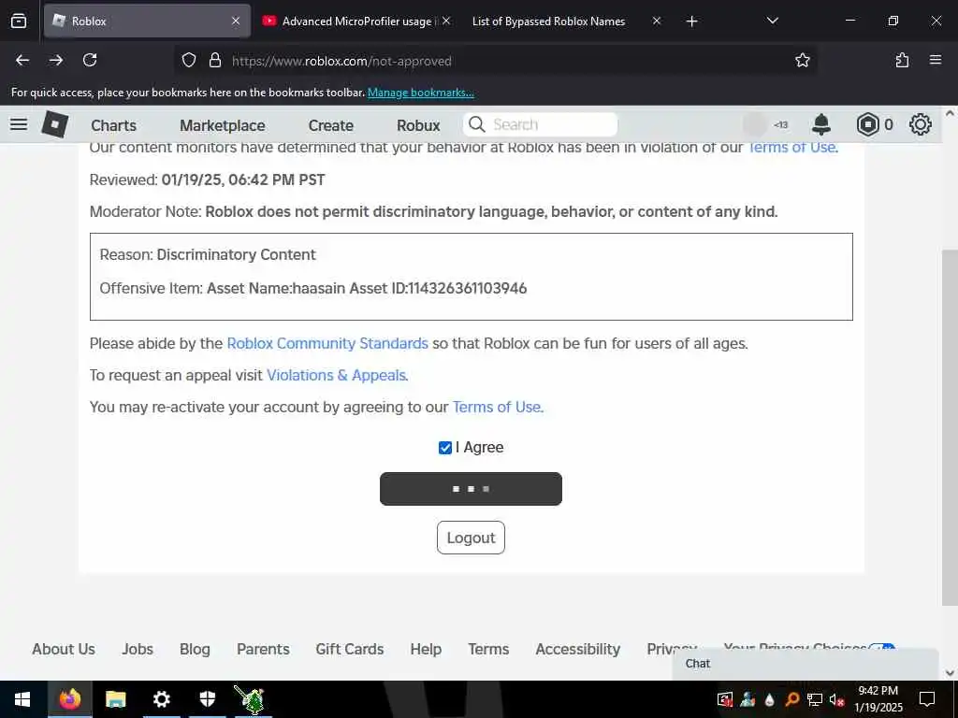958x718 pixels.
Task: Open the Terms footer link
Action: point(488,649)
